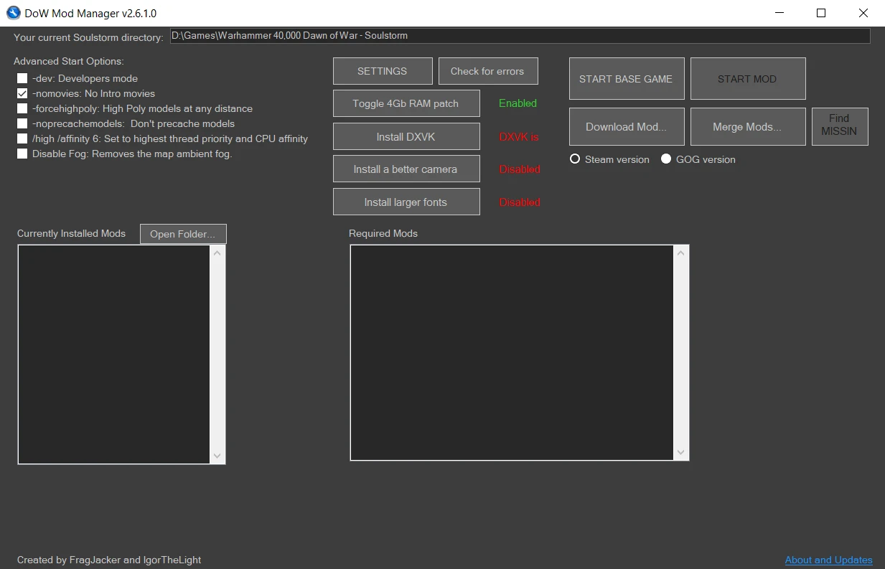Close the DoW Mod Manager window
885x569 pixels.
[x=863, y=13]
